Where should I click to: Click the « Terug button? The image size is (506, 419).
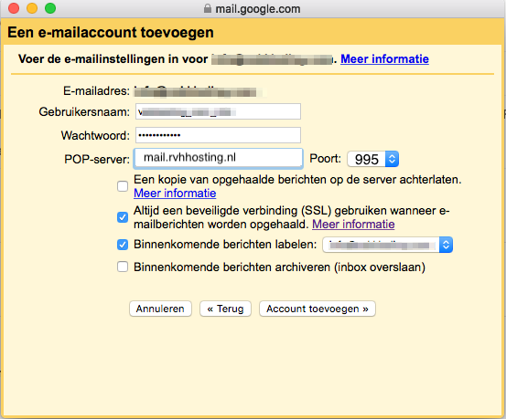[x=225, y=309]
